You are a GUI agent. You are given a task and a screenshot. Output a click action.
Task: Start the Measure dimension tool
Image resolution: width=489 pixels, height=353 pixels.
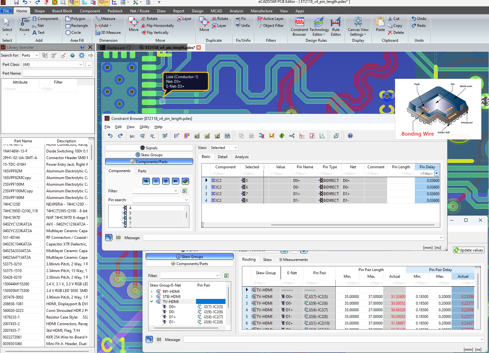point(105,19)
